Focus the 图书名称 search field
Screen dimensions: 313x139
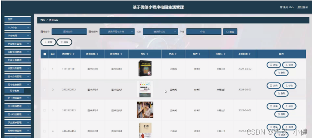click(x=69, y=32)
